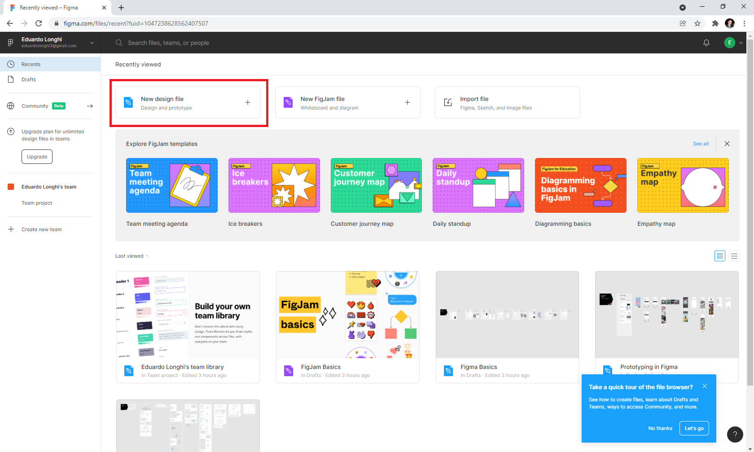The width and height of the screenshot is (754, 452).
Task: Reload the page
Action: (39, 23)
